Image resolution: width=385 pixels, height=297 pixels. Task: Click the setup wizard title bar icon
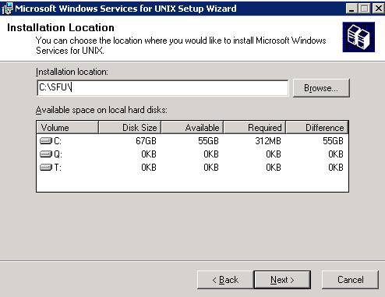click(7, 9)
